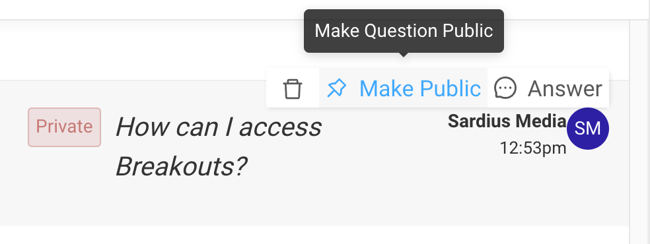Click the word Question in the tooltip
This screenshot has width=650, height=244.
[x=401, y=31]
